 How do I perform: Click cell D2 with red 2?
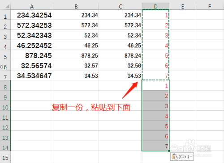pyautogui.click(x=155, y=25)
